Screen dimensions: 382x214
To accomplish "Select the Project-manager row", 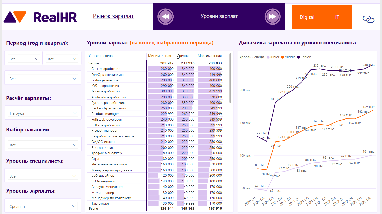I will pos(155,130).
